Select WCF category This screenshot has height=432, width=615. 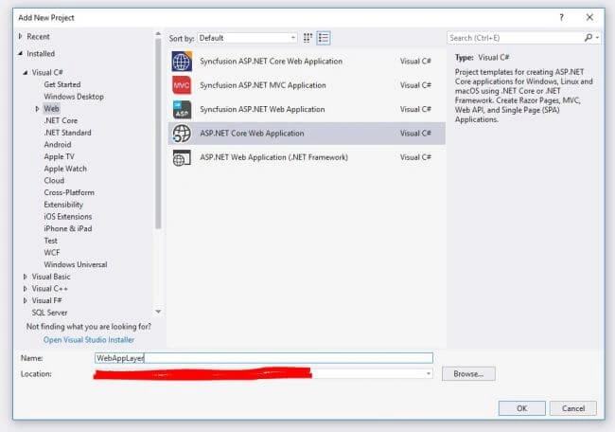click(x=52, y=253)
